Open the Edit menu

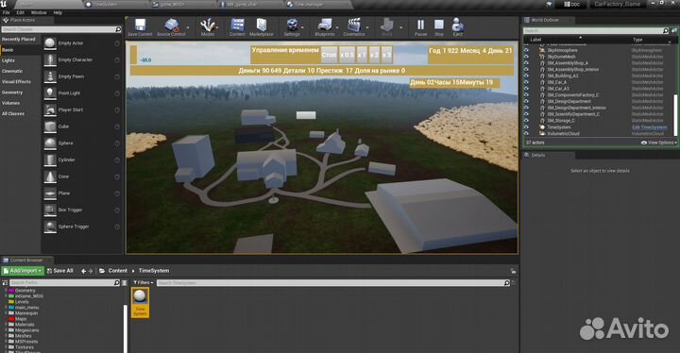(20, 13)
